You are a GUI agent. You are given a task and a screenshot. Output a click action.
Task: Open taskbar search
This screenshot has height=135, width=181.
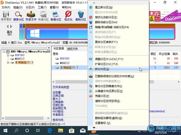[16, 130]
